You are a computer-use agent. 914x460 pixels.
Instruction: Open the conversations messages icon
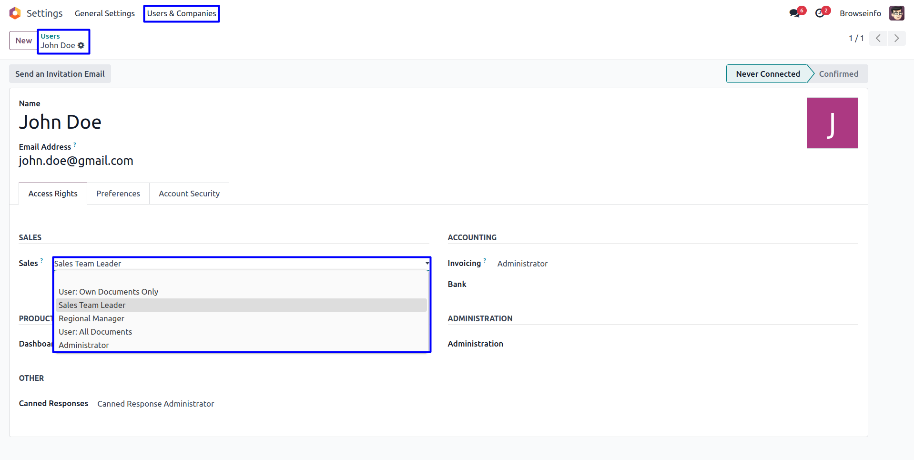coord(794,13)
